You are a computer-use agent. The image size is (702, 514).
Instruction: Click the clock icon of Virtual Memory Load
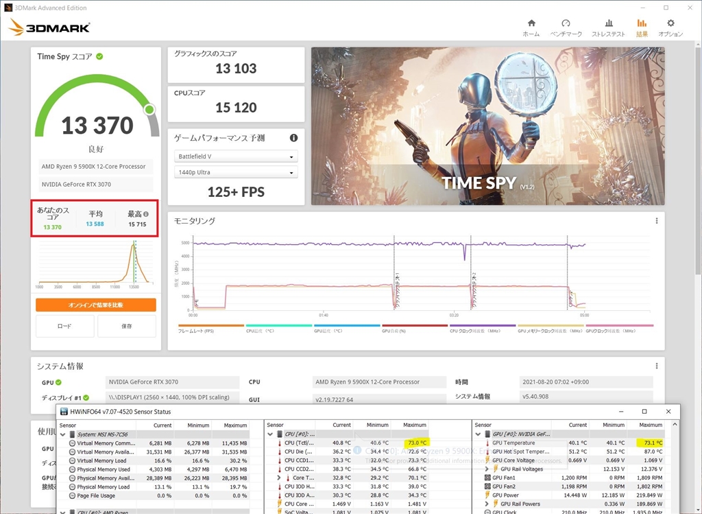72,460
